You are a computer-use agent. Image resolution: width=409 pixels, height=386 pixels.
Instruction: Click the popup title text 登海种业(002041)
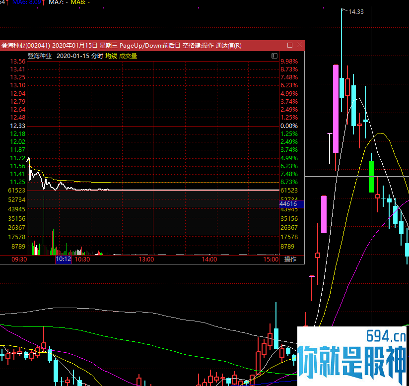26,46
